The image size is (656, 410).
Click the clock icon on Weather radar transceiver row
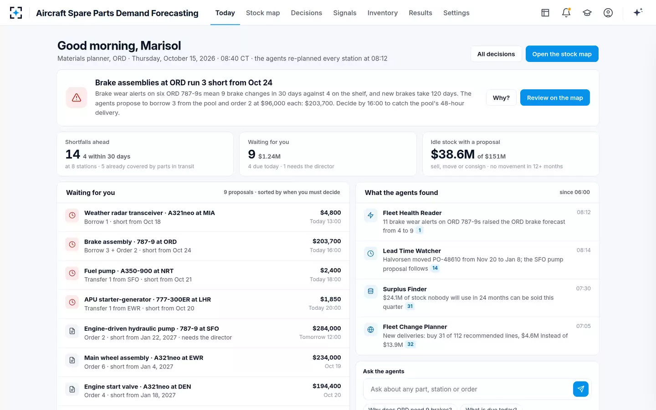pyautogui.click(x=72, y=215)
